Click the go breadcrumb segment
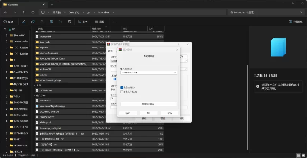307x158 pixels. 89,12
